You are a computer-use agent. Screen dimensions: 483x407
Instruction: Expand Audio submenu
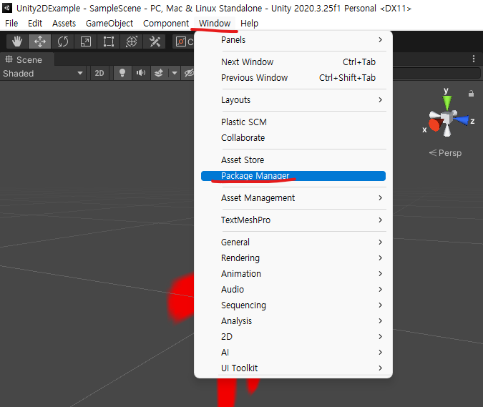point(293,289)
